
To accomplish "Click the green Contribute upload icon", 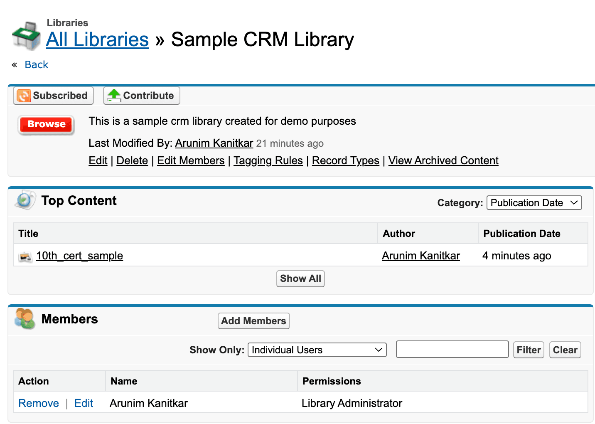I will tap(113, 95).
